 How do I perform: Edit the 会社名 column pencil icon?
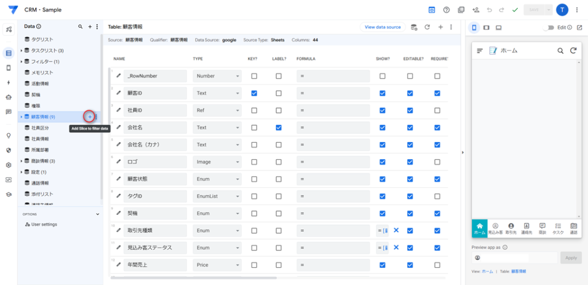[118, 127]
